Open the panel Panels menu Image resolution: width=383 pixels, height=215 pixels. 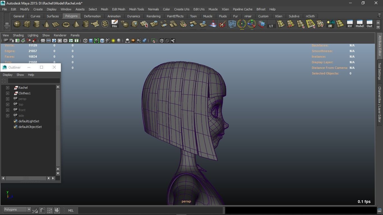(75, 35)
